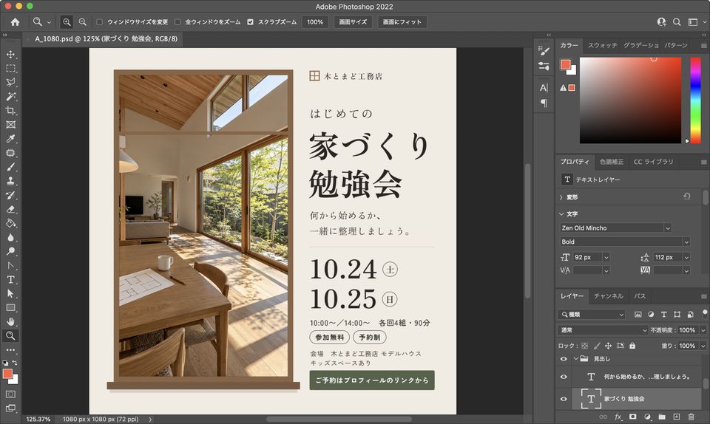This screenshot has height=424, width=710.
Task: Select the Eraser tool
Action: [x=10, y=209]
